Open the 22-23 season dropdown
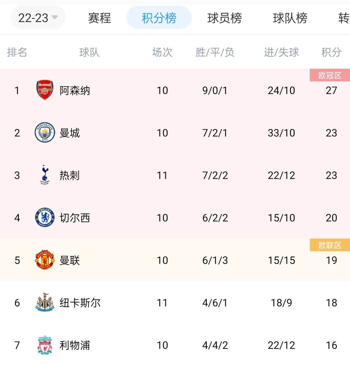Image resolution: width=350 pixels, height=366 pixels. [38, 18]
